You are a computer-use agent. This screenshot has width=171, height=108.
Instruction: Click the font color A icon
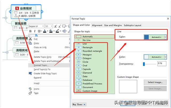click(x=45, y=31)
